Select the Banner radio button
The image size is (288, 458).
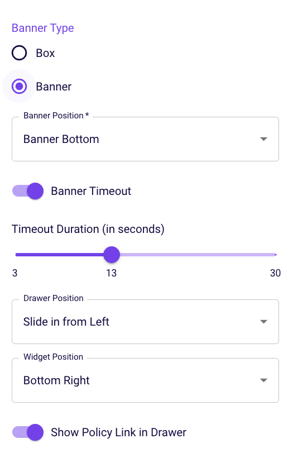pyautogui.click(x=20, y=86)
